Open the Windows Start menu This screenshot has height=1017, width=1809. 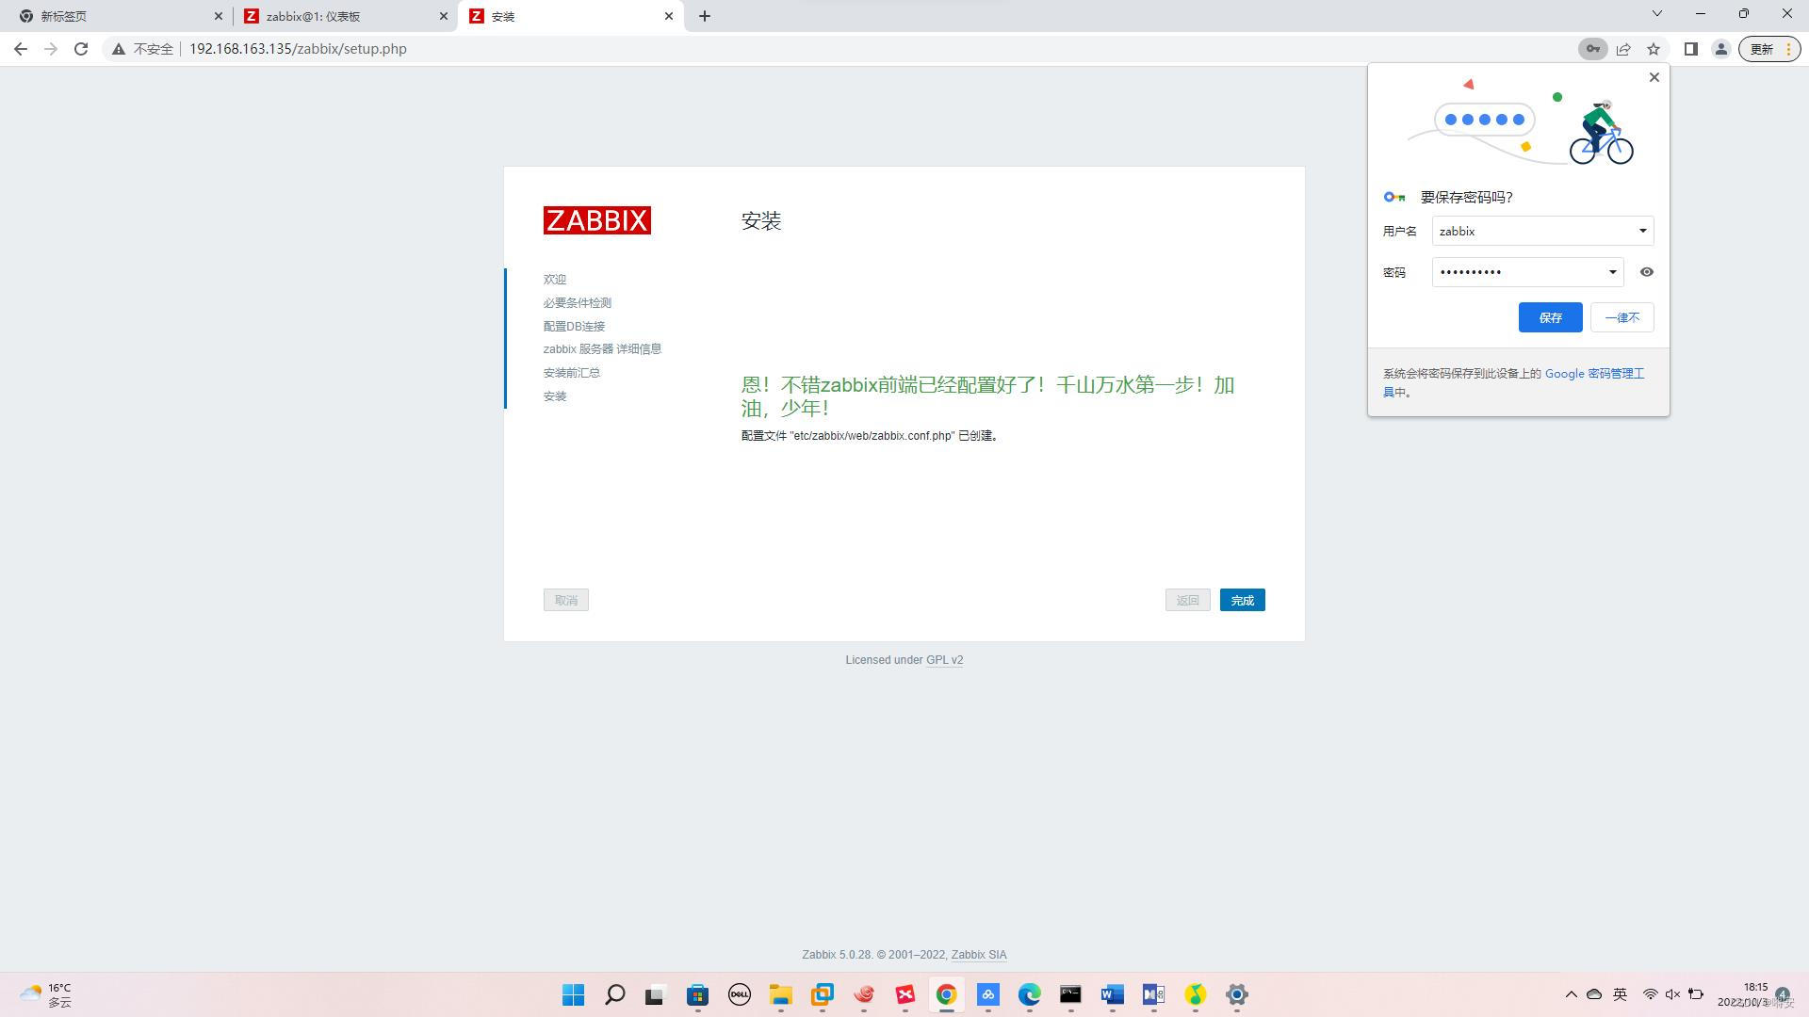[x=573, y=994]
